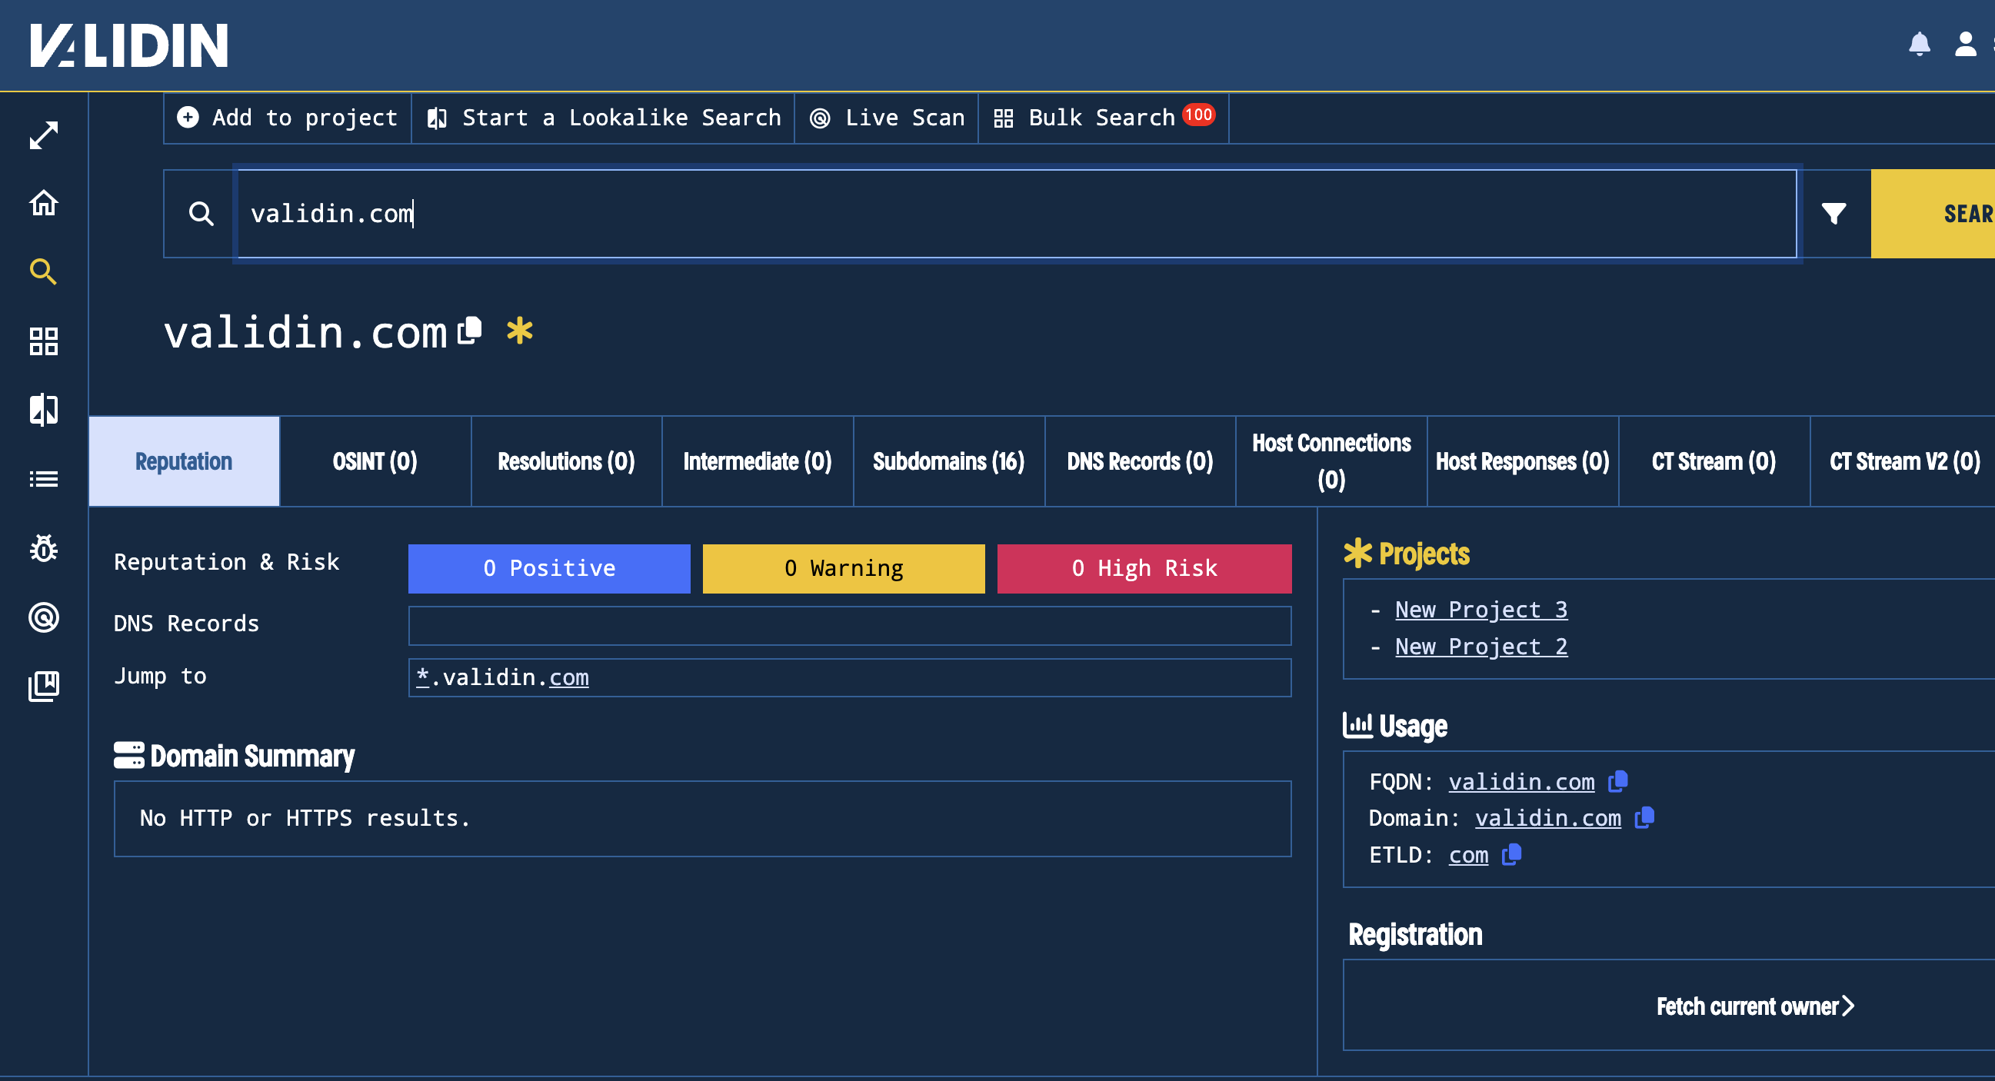The image size is (1995, 1081).
Task: Switch to the Resolutions (0) tab
Action: [x=566, y=461]
